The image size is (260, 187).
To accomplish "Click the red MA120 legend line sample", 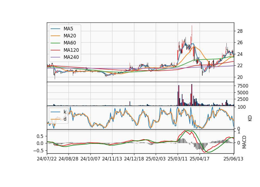I will tap(55, 50).
